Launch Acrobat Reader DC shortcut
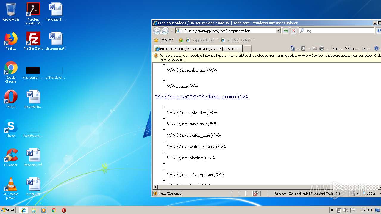The image size is (381, 214). (33, 14)
